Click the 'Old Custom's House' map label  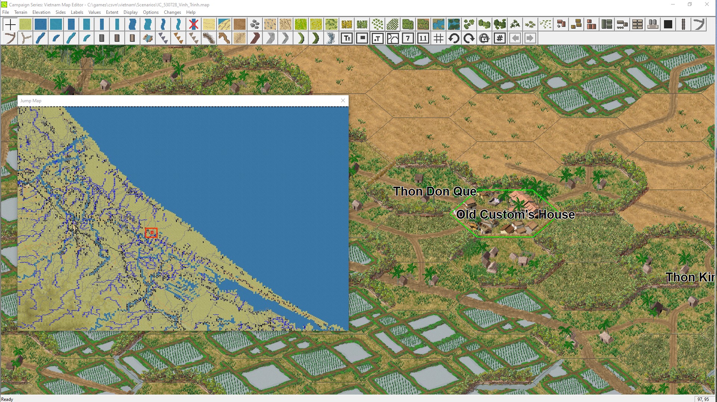515,215
